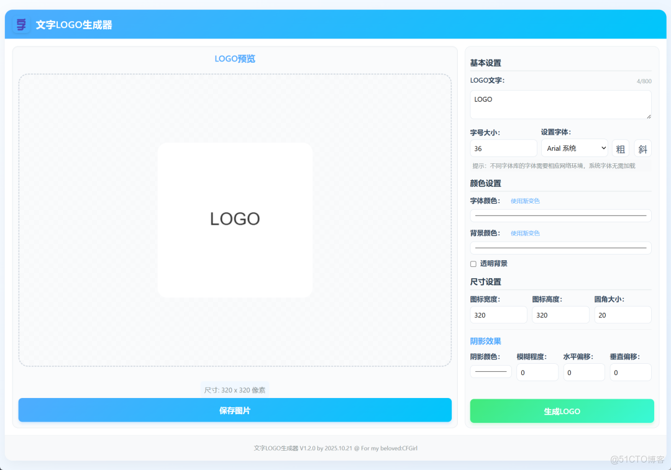Toggle italic style with the 斜 button
This screenshot has width=671, height=470.
(x=642, y=148)
